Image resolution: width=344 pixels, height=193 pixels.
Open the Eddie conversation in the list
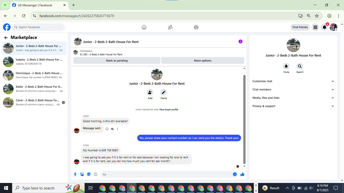click(34, 89)
